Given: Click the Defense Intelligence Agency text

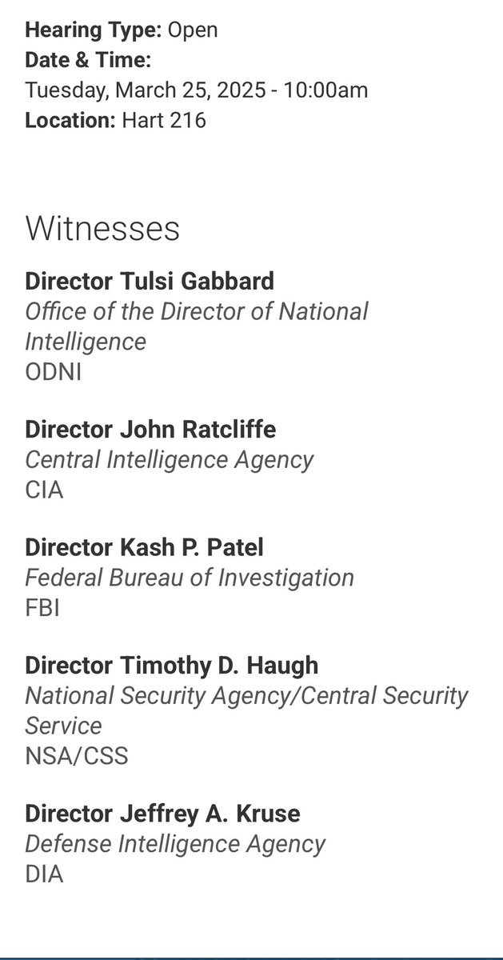Looking at the screenshot, I should [175, 843].
